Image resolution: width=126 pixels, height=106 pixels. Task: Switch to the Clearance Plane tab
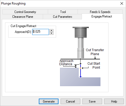(x=23, y=17)
